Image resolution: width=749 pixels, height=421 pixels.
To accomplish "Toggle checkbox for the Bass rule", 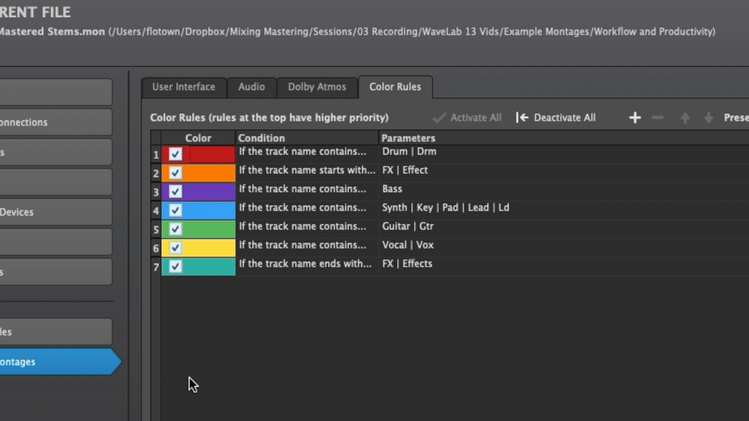I will coord(176,191).
